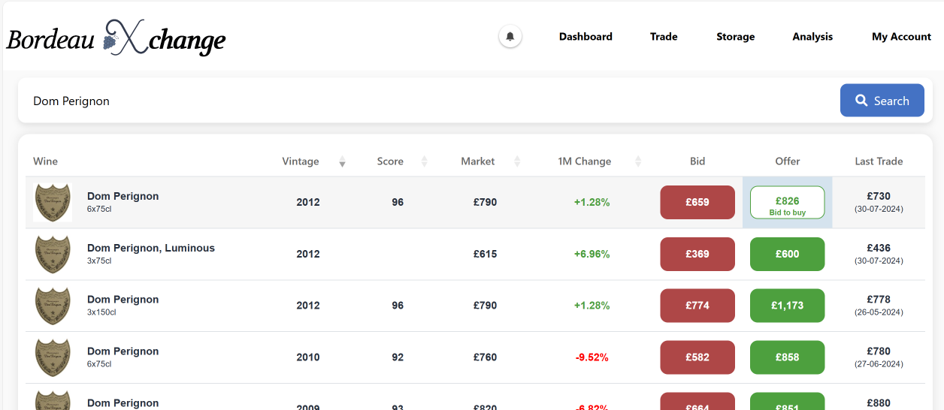The width and height of the screenshot is (944, 410).
Task: Select the £615 market price
Action: [x=485, y=254]
